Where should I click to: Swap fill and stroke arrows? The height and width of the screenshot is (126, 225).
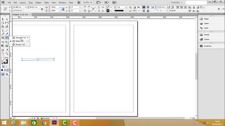coord(7,58)
